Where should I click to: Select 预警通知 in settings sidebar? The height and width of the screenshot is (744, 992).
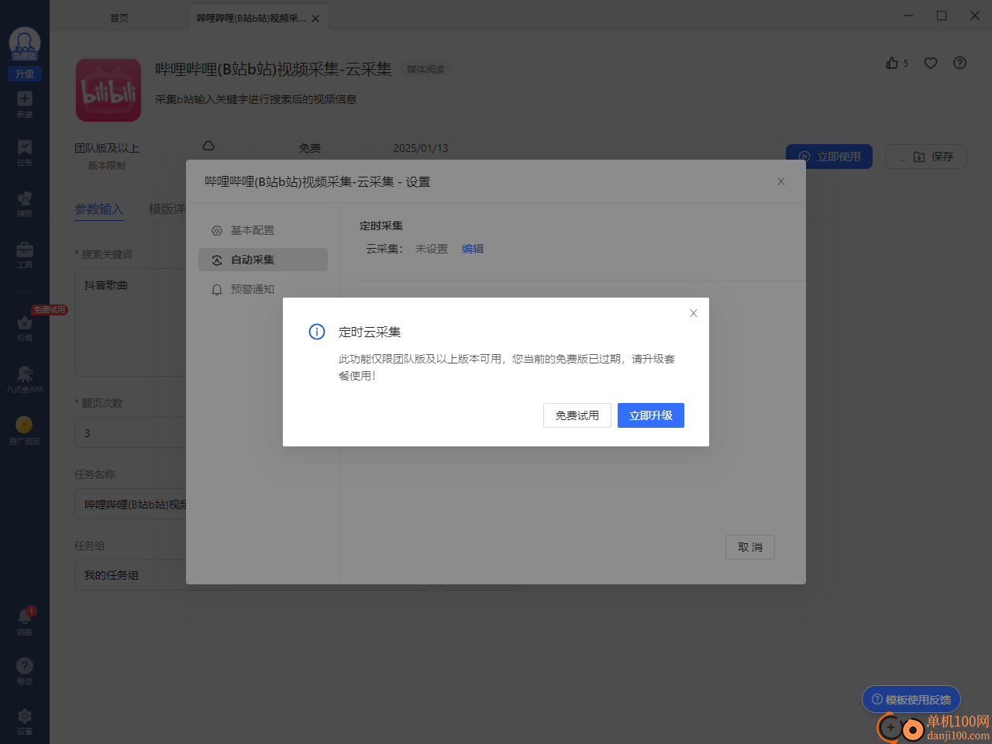point(263,289)
